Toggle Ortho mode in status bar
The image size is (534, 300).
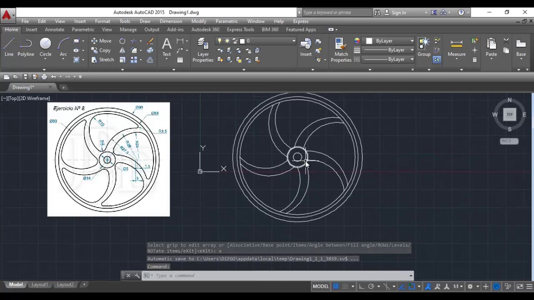pyautogui.click(x=361, y=286)
